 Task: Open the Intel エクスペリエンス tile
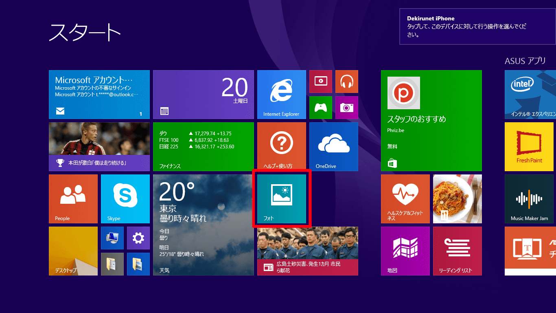530,95
